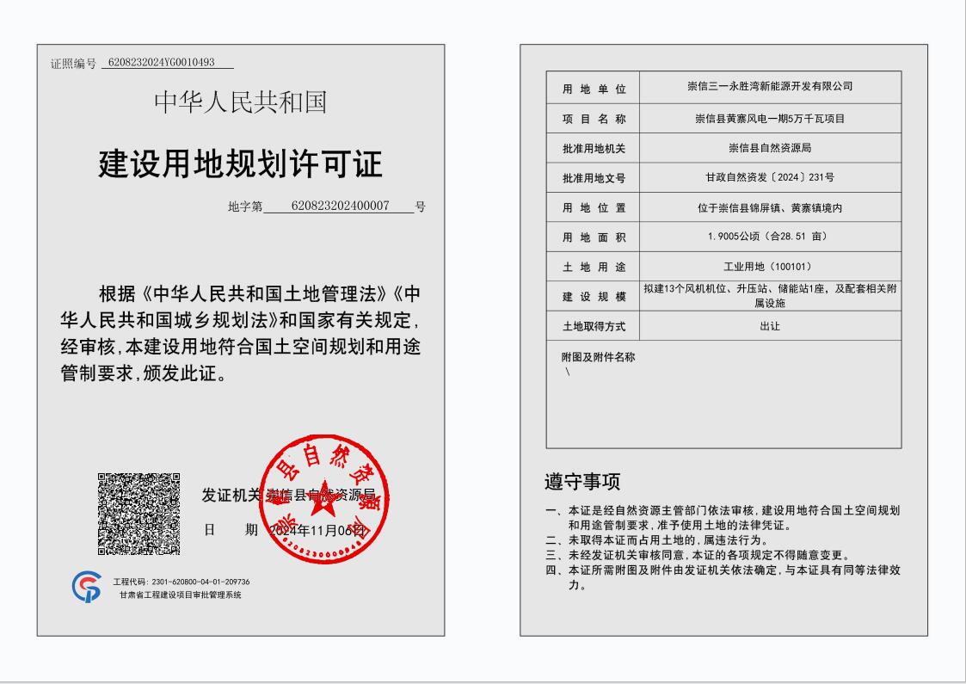This screenshot has height=684, width=966.
Task: Click the 用地单位 label cell
Action: click(x=594, y=89)
